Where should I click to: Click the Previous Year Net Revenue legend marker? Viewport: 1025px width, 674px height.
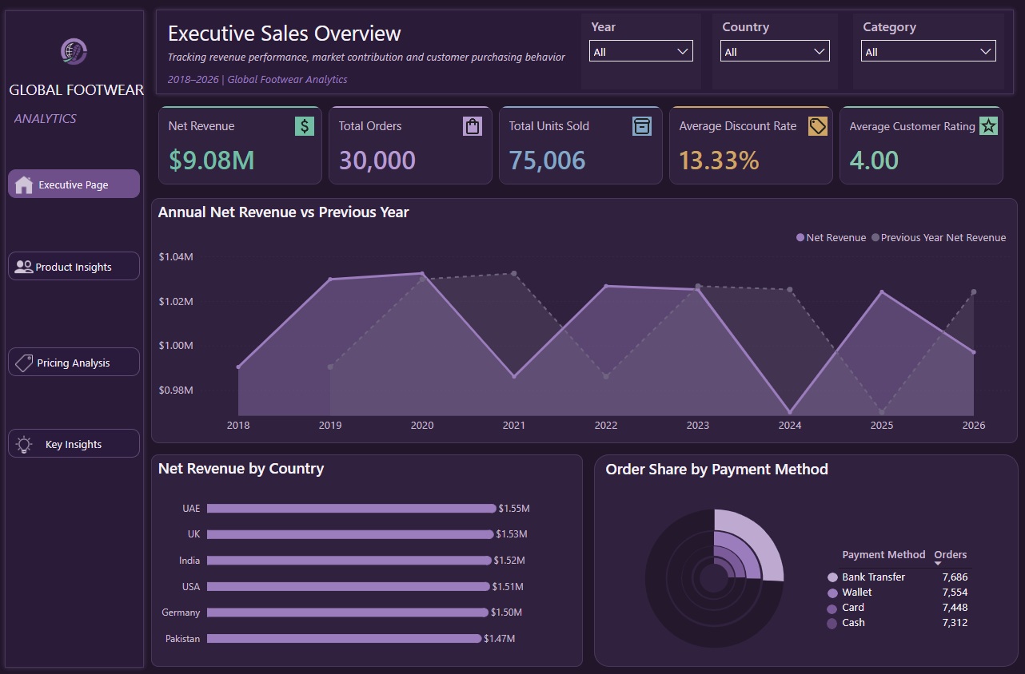(x=875, y=238)
